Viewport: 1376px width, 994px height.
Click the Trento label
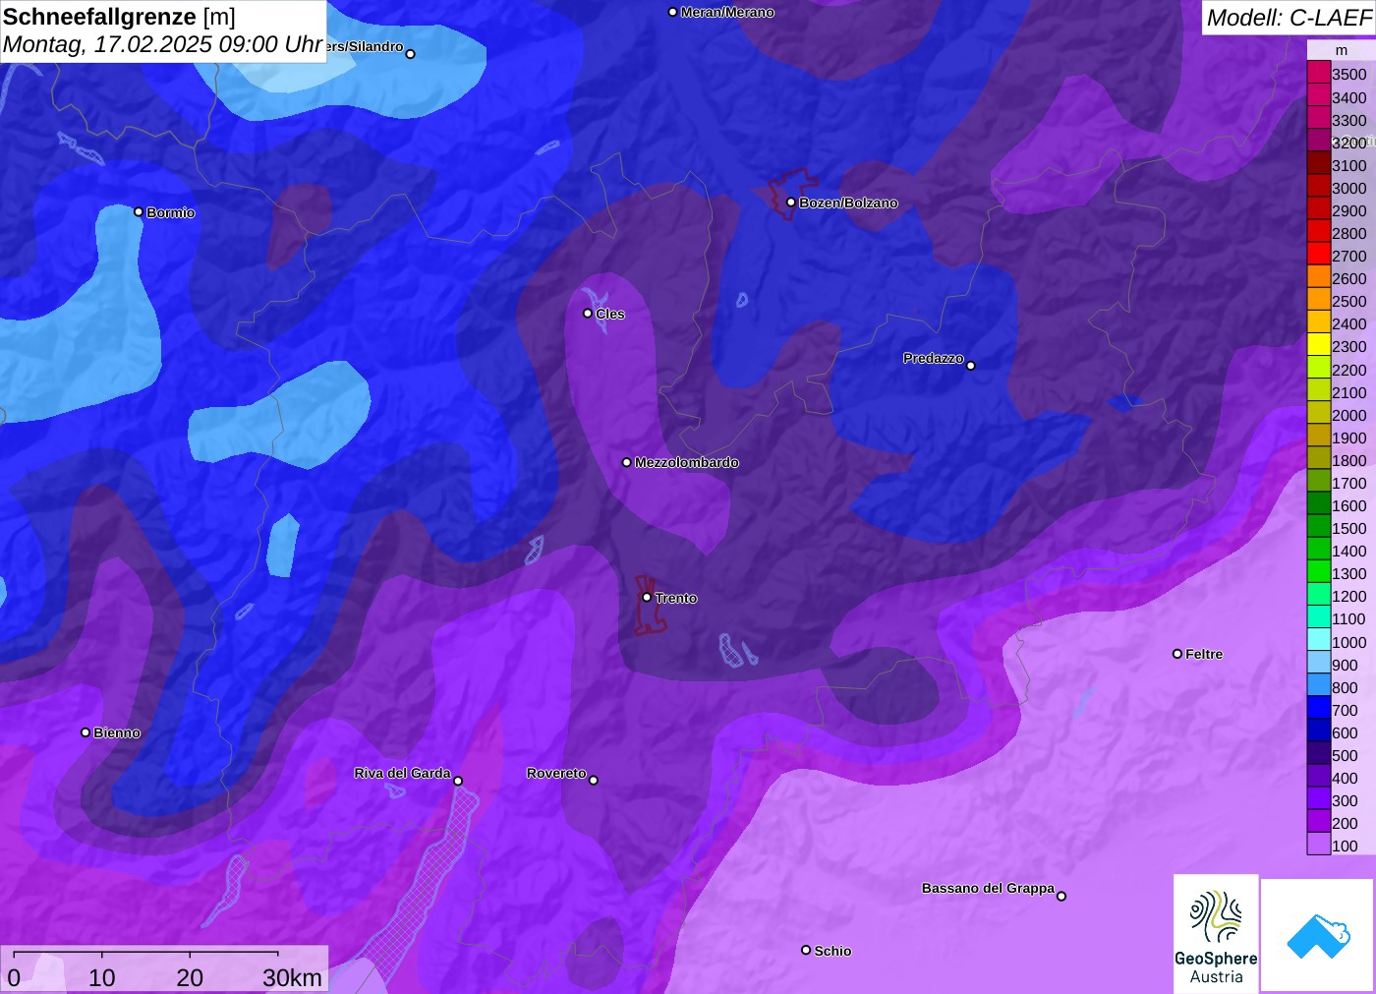(x=676, y=598)
